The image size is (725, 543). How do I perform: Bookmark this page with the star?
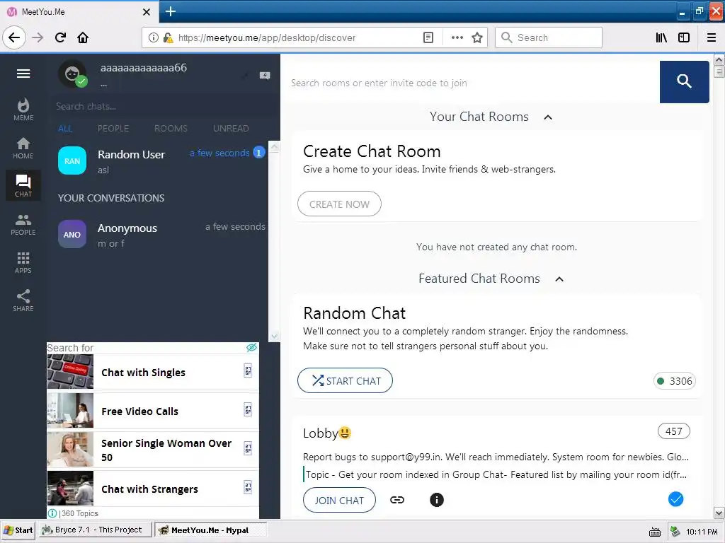coord(477,37)
